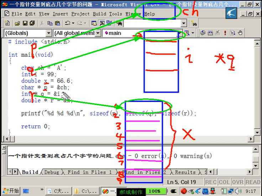Open the Insert menu
Viewport: 262px width, 196px height.
point(60,14)
